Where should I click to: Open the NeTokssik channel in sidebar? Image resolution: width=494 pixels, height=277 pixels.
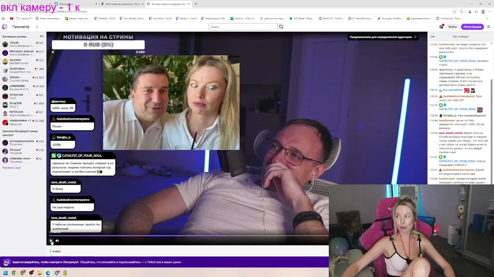pyautogui.click(x=22, y=113)
